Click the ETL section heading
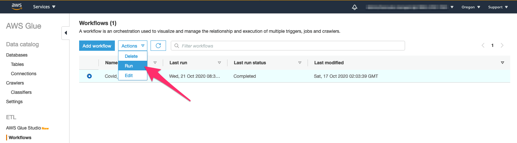This screenshot has width=517, height=143. click(11, 117)
